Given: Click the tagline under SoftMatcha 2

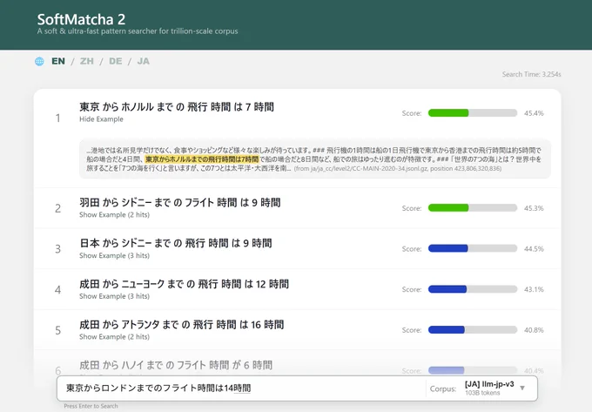Looking at the screenshot, I should 138,31.
